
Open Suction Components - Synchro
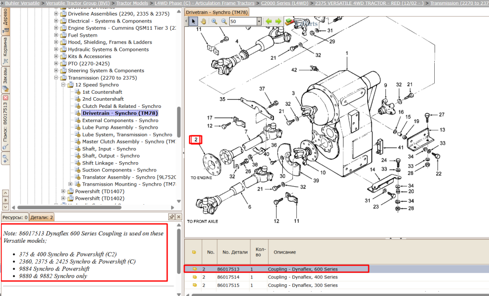coord(119,170)
